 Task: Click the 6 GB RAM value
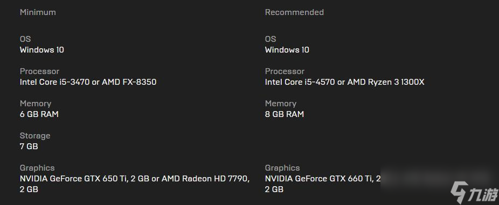39,114
